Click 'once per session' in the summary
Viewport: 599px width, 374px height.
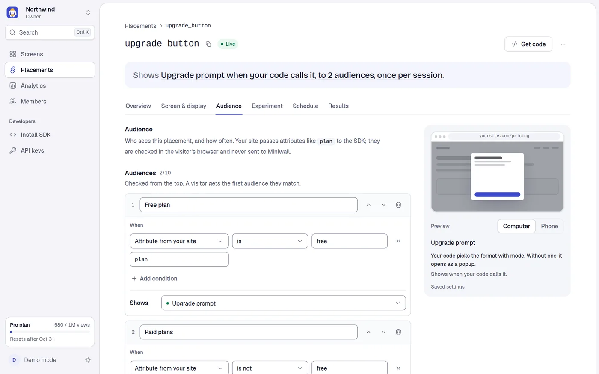(410, 75)
